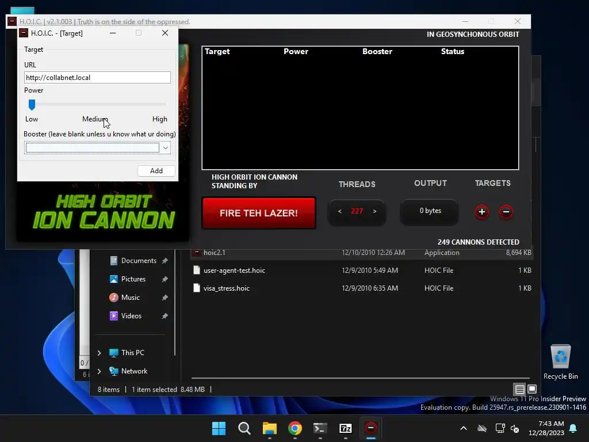
Task: Open the Recycle Bin desktop icon
Action: coord(560,363)
